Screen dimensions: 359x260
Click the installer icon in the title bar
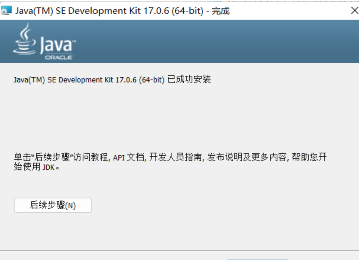click(x=6, y=11)
